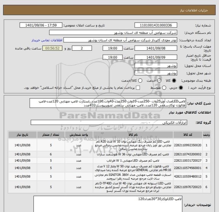
Task: Select the متوسط purchase type radio
Action: click(164, 88)
